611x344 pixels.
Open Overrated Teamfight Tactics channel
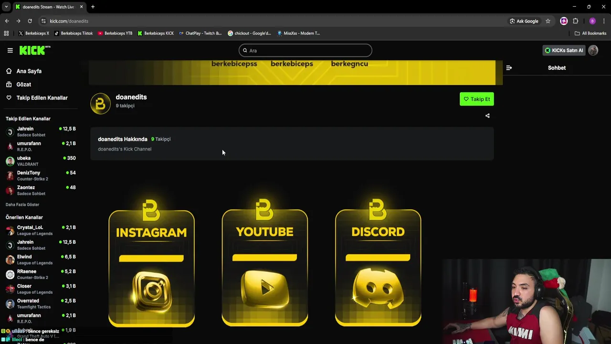pyautogui.click(x=41, y=303)
